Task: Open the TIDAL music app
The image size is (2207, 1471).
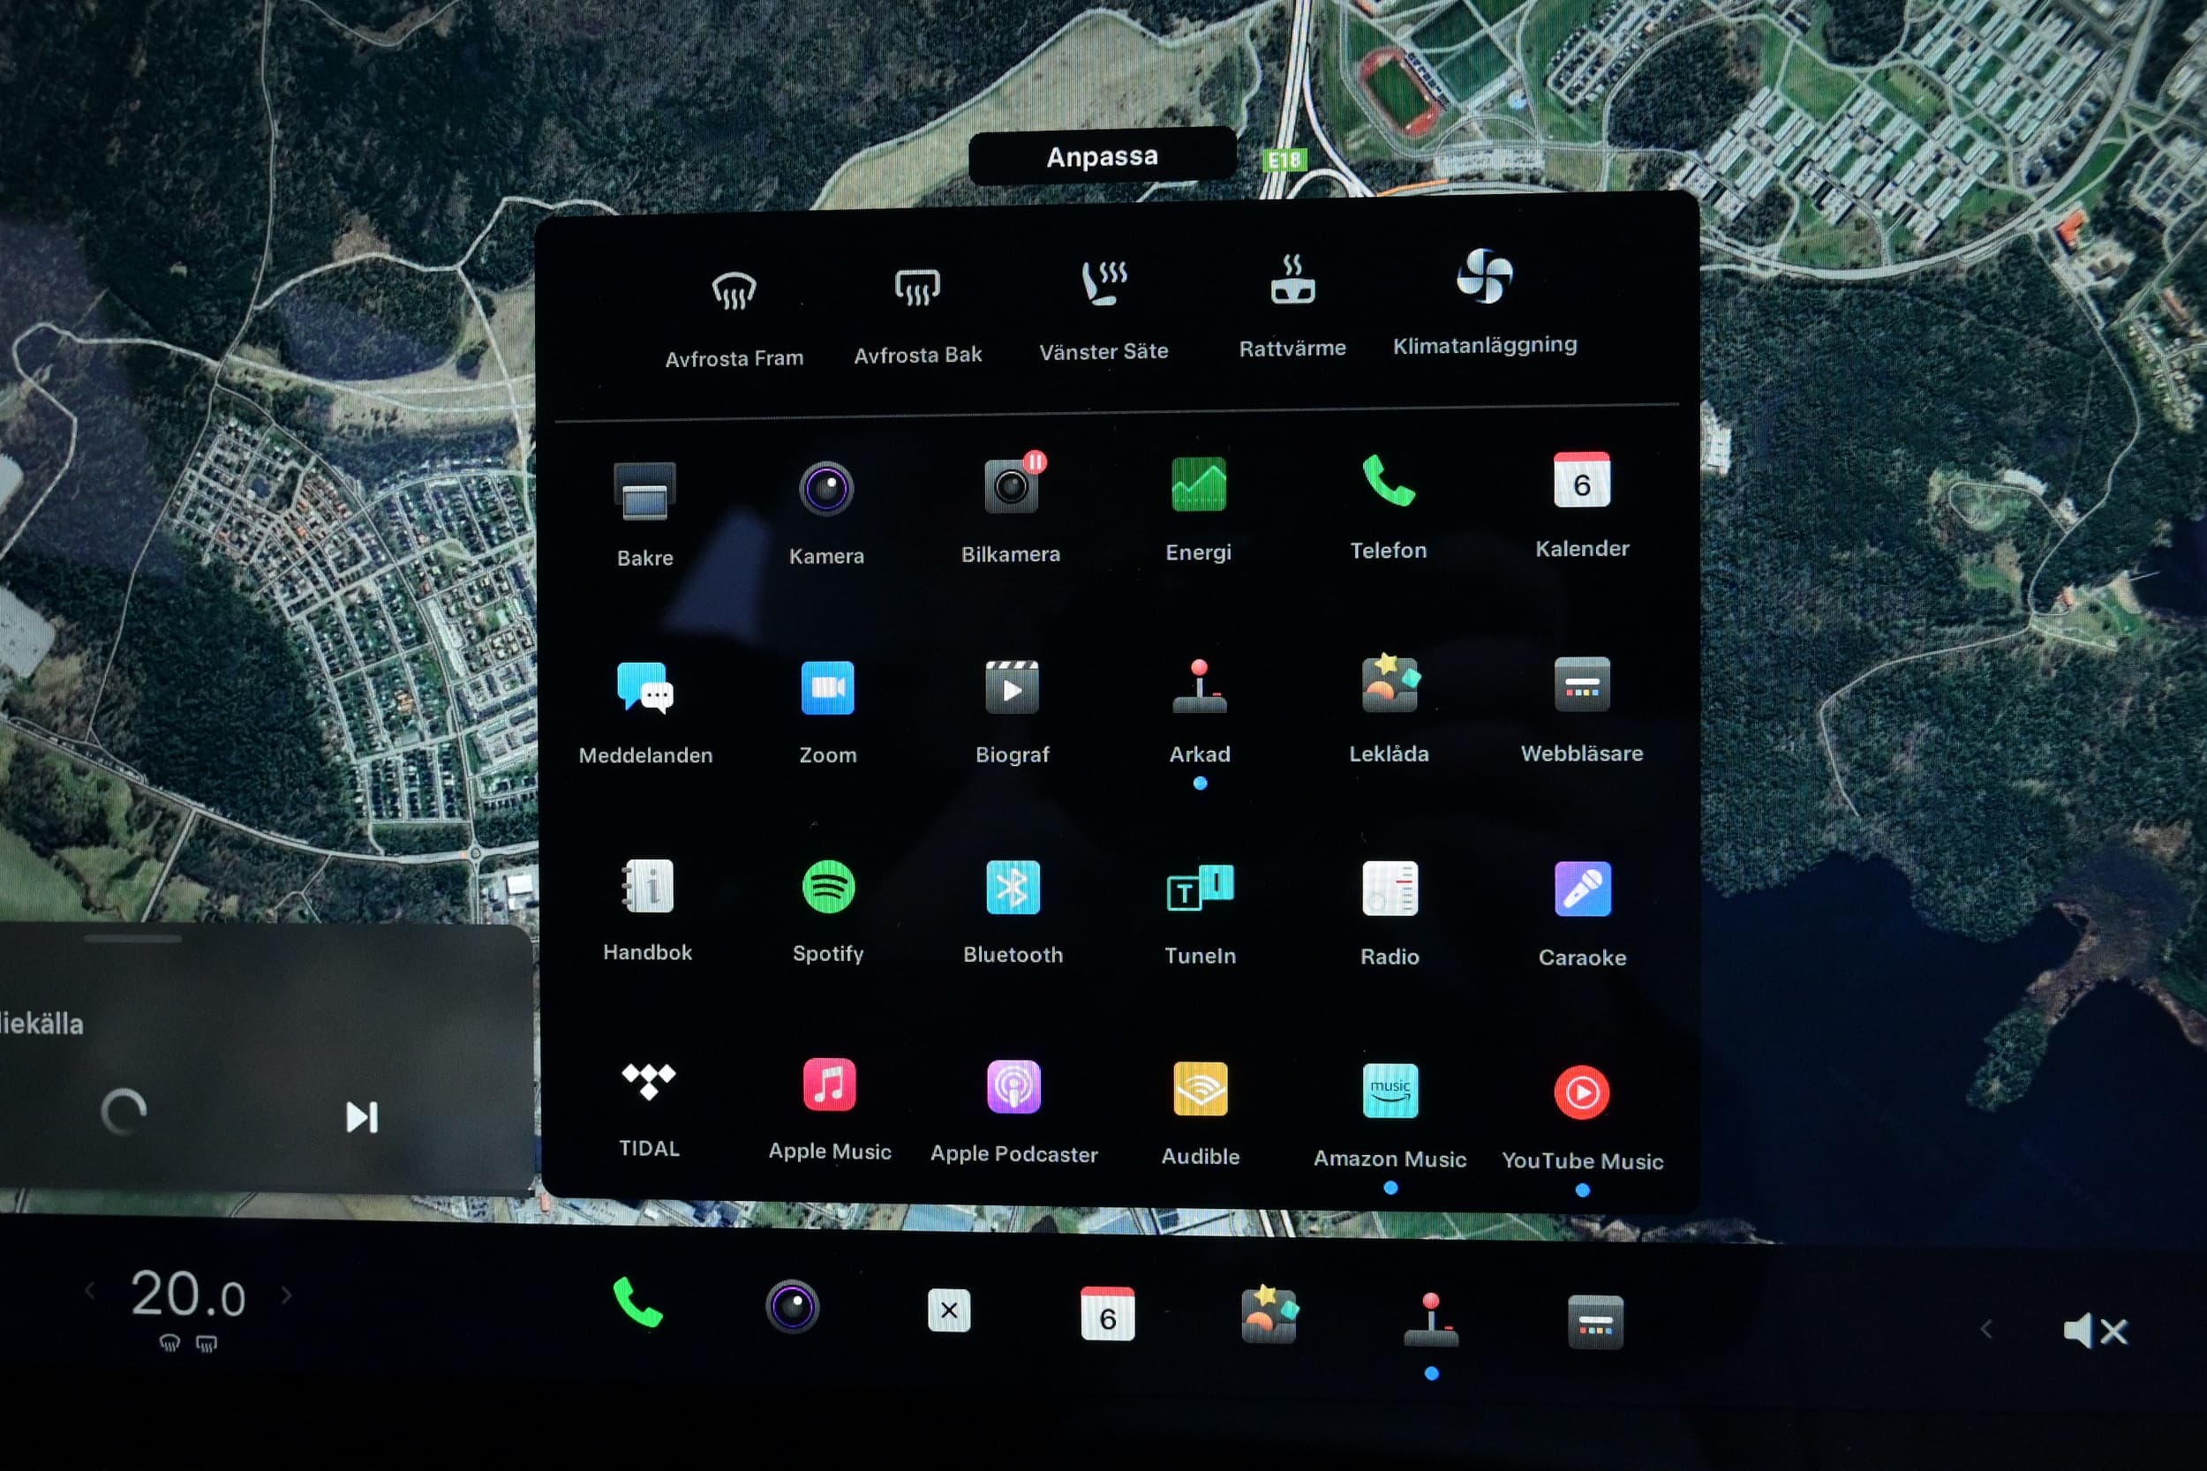Action: 648,1084
